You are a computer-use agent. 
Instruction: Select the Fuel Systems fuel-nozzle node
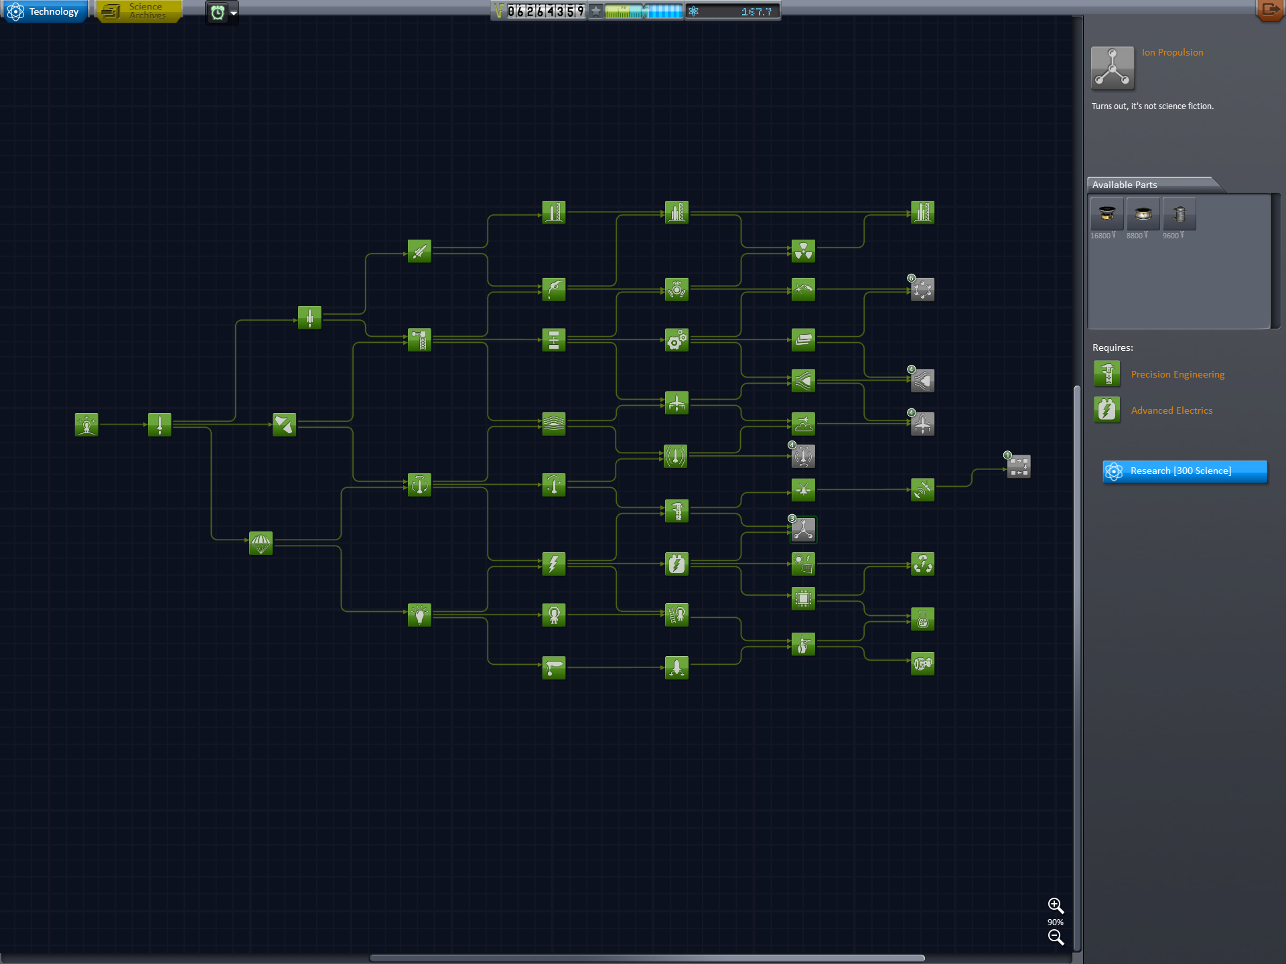(x=553, y=289)
